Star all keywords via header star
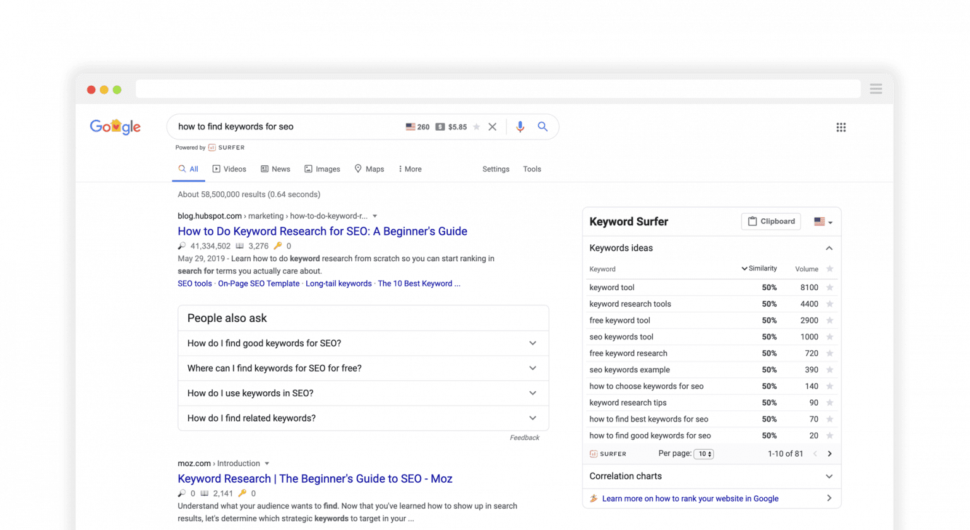 (830, 269)
